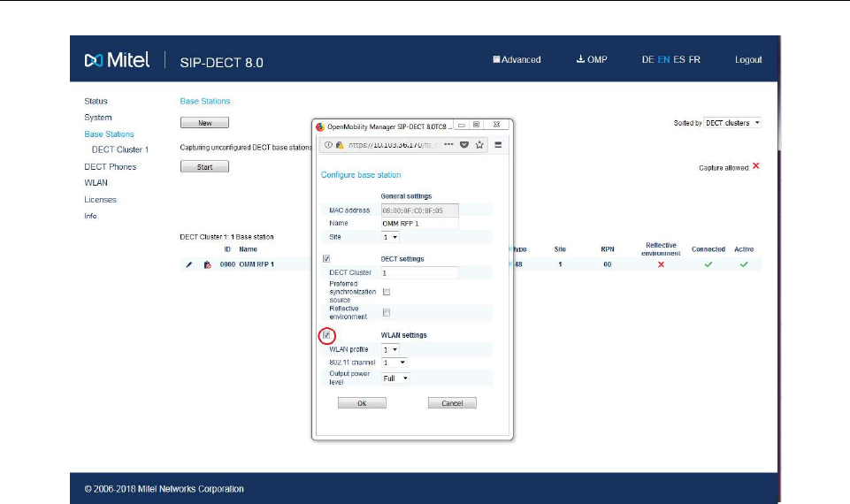Open the Output power level dropdown
This screenshot has width=850, height=504.
[x=395, y=378]
